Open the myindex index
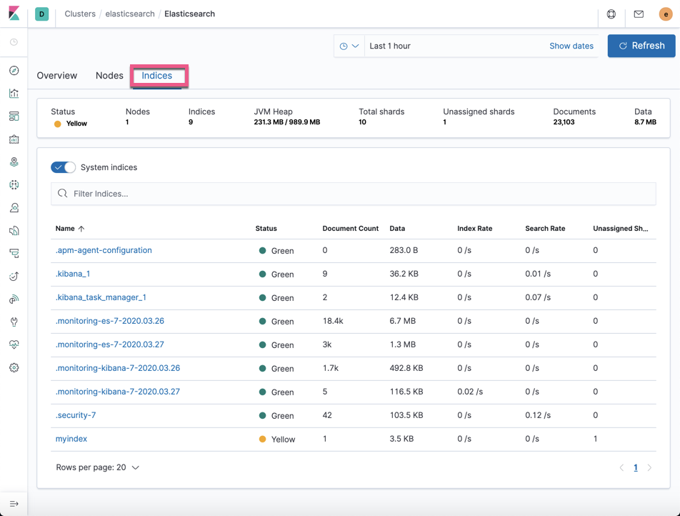This screenshot has width=680, height=516. pos(71,439)
